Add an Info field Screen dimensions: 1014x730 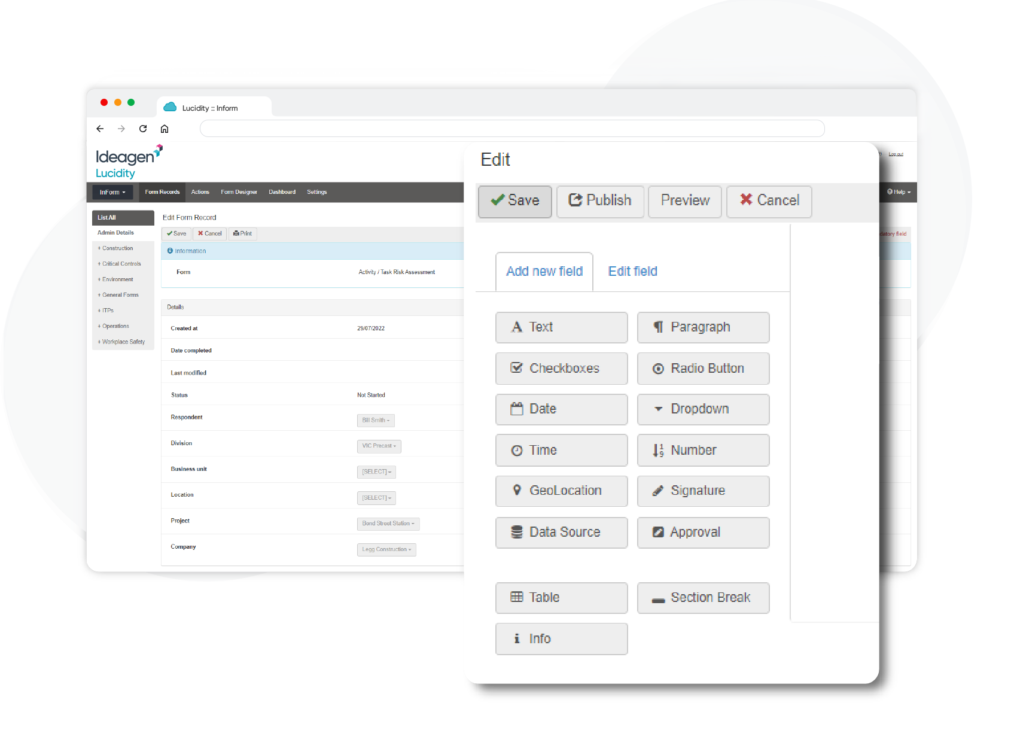click(561, 638)
